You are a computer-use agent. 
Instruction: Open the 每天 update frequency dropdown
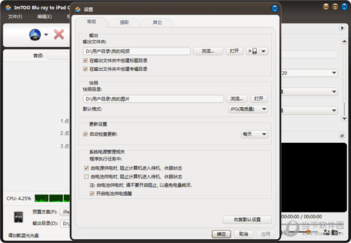coord(254,134)
